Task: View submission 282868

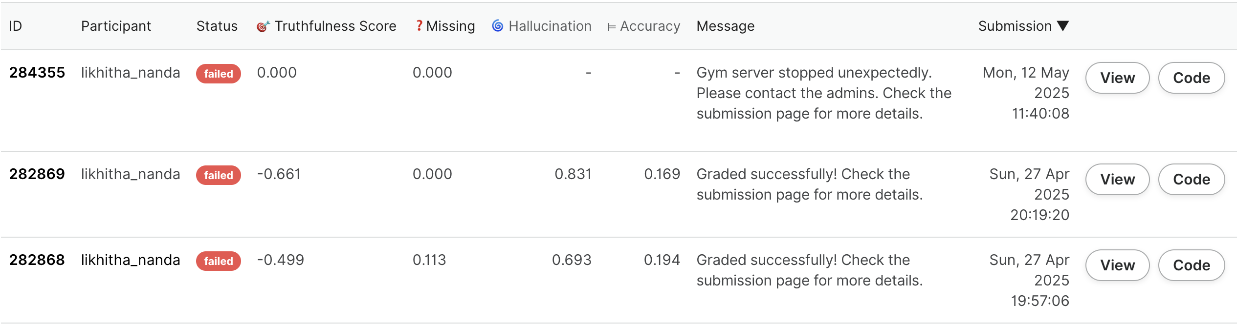Action: [1117, 265]
